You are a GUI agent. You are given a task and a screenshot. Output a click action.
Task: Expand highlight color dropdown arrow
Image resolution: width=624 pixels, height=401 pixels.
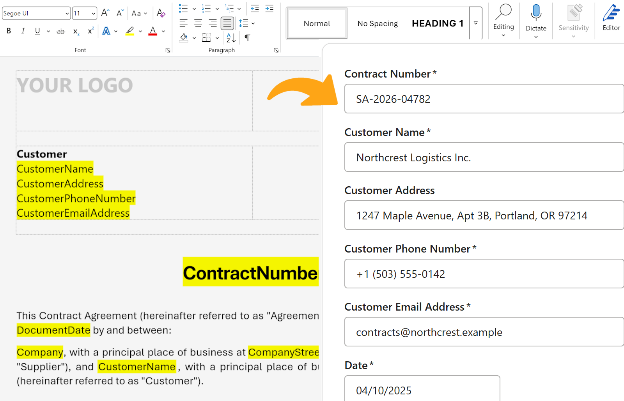point(140,31)
